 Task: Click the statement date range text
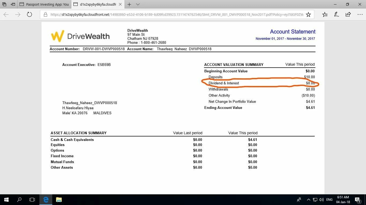(x=285, y=39)
